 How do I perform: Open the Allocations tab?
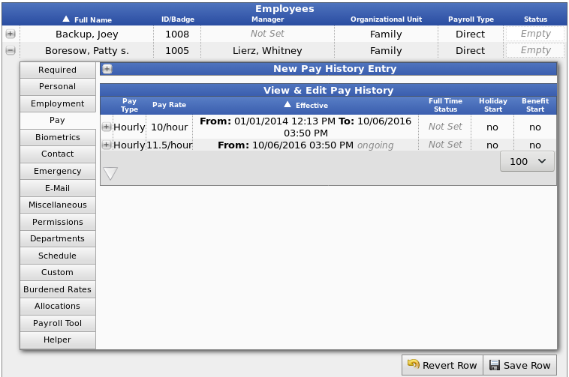pyautogui.click(x=58, y=306)
